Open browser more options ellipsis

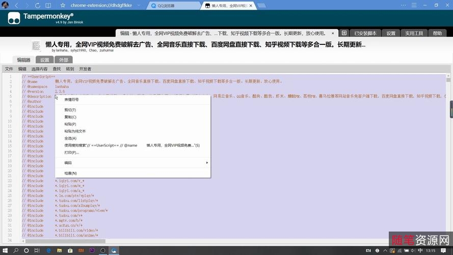pyautogui.click(x=403, y=5)
